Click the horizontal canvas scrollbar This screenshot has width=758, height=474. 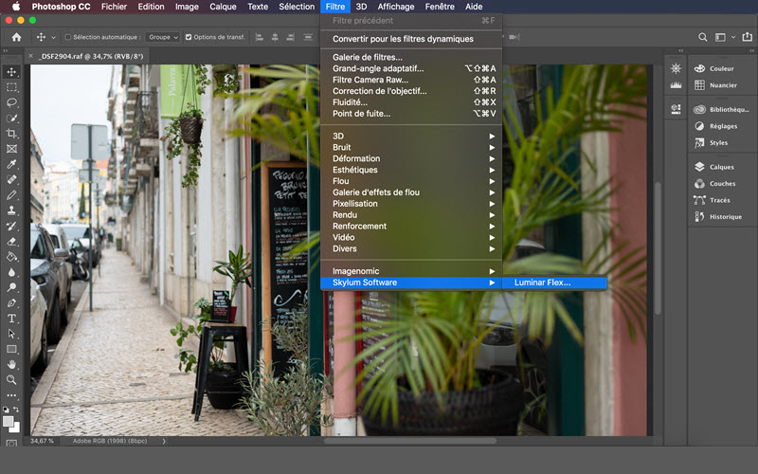pos(410,441)
